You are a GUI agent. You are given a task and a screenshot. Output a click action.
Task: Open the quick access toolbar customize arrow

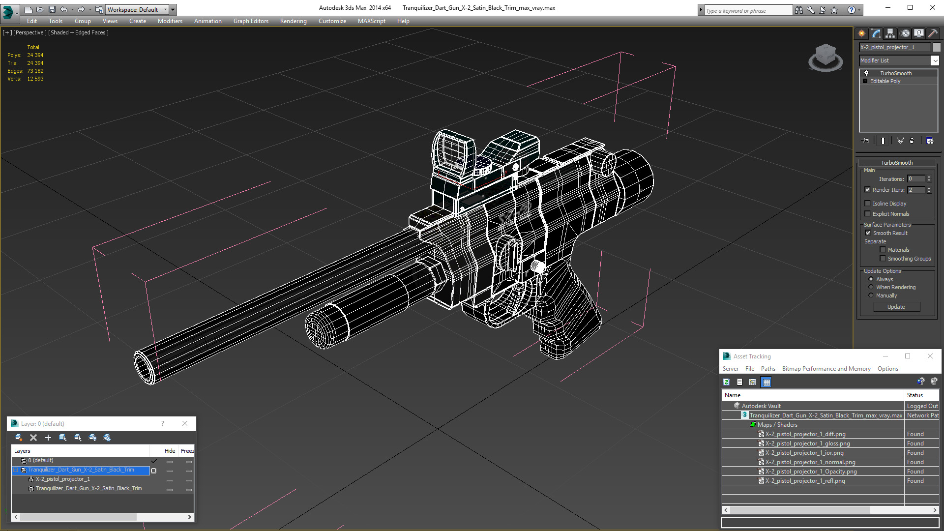point(173,9)
